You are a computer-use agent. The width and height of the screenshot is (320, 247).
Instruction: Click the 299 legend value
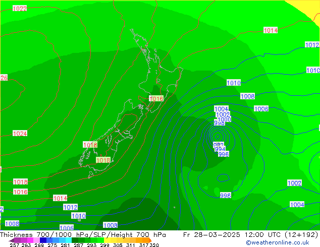[x=104, y=245]
